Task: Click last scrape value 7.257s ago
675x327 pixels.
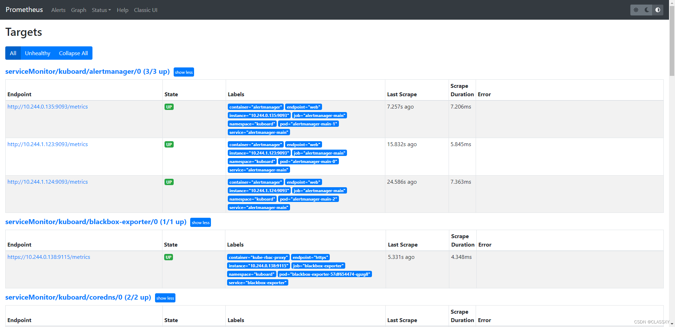Action: tap(400, 107)
